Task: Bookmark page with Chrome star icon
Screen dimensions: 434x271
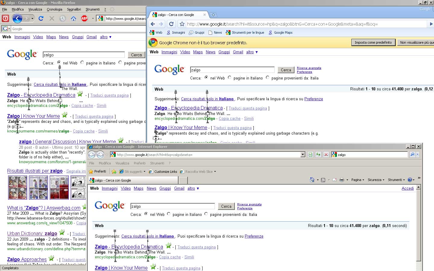Action: coord(182,24)
